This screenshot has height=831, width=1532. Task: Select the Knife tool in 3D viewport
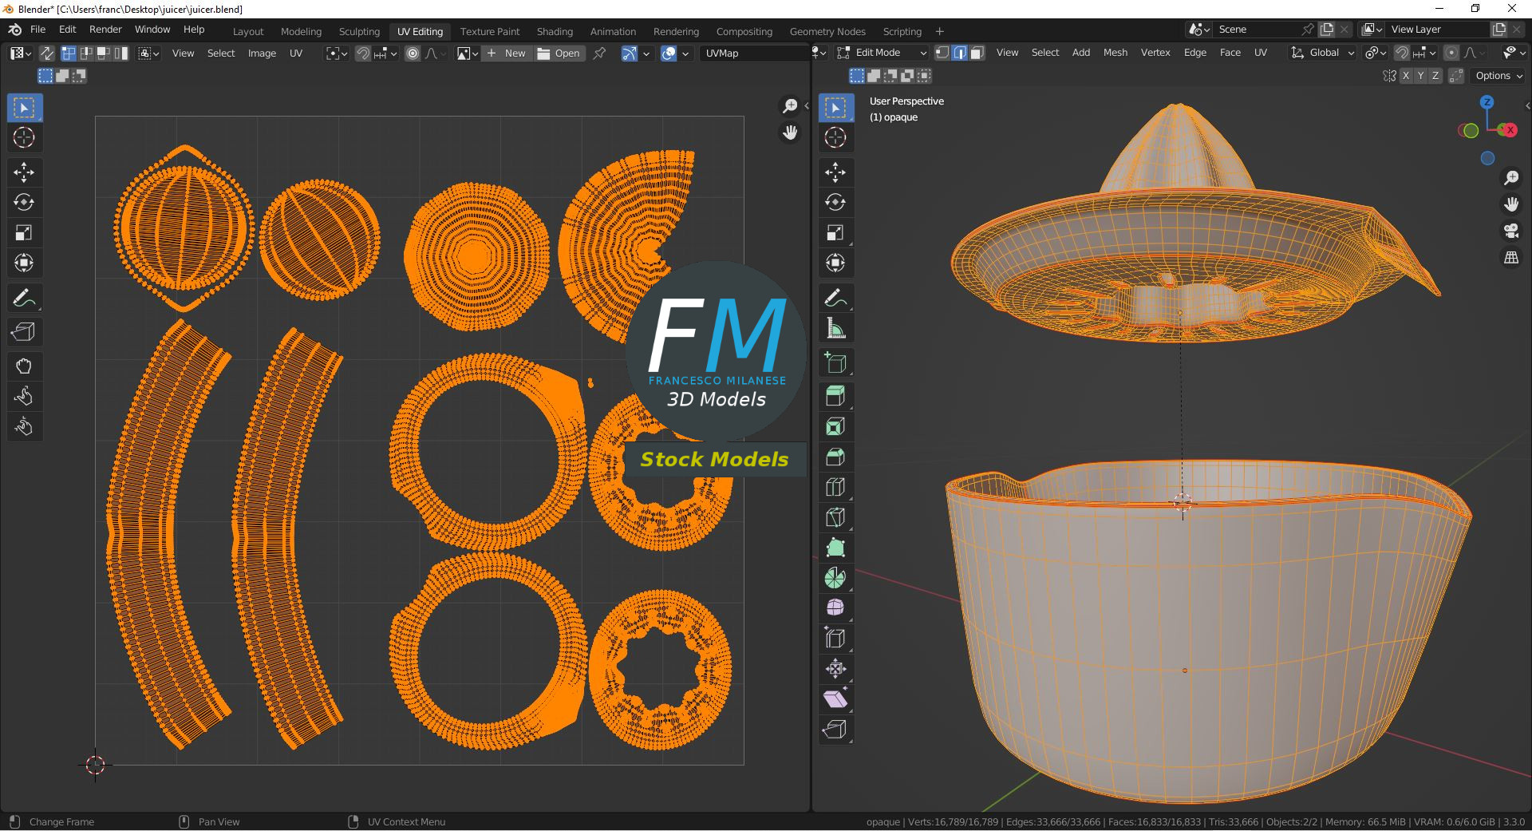835,517
